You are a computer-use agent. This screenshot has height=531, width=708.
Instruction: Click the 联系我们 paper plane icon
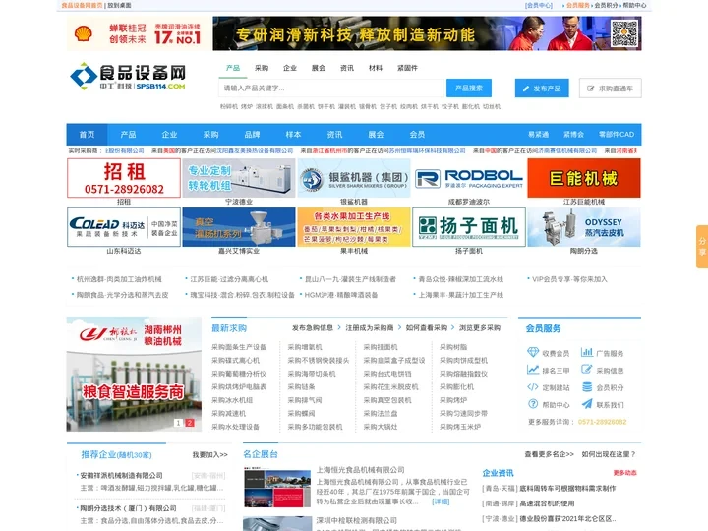[x=587, y=404]
